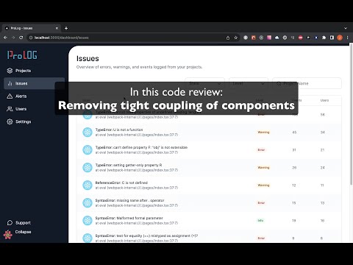Screen dimensions: 353x265
Task: Click the cloud extension icon in toolbar
Action: click(x=277, y=38)
